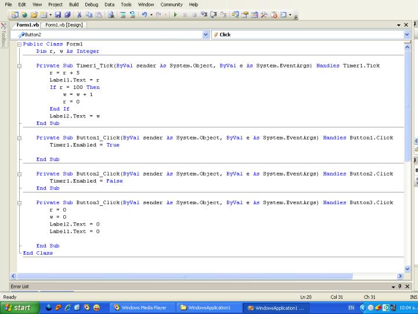Undo the last edit with Undo icon
The width and height of the screenshot is (418, 314).
pos(144,15)
